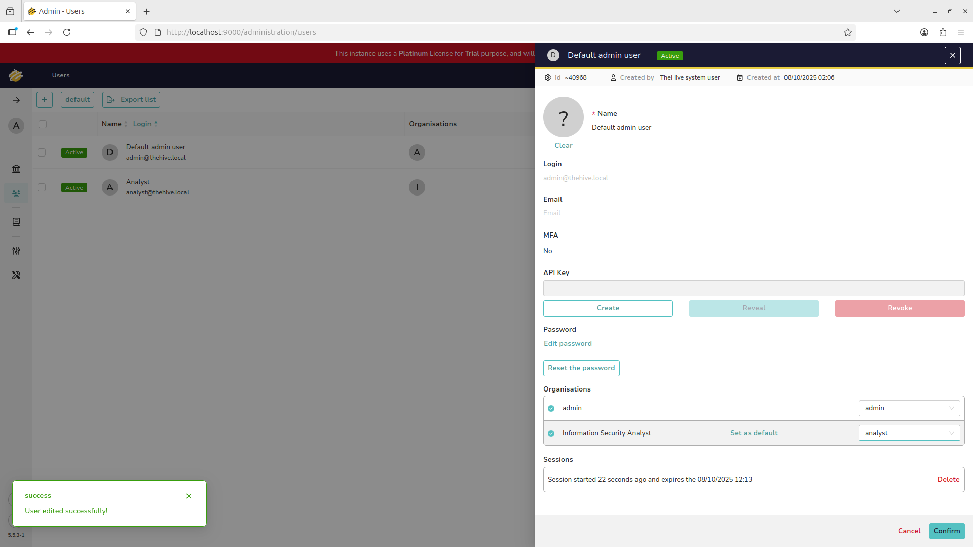Click the Export list button
The image size is (973, 547).
[x=131, y=100]
